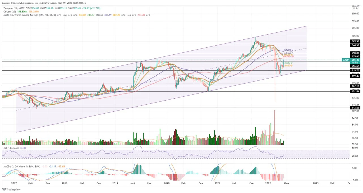This screenshot has height=193, width=363.
Task: Select the MA50-D line label
Action: (288, 63)
